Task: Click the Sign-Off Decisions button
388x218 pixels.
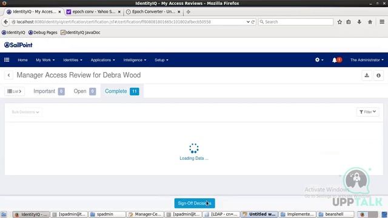Action: (195, 203)
